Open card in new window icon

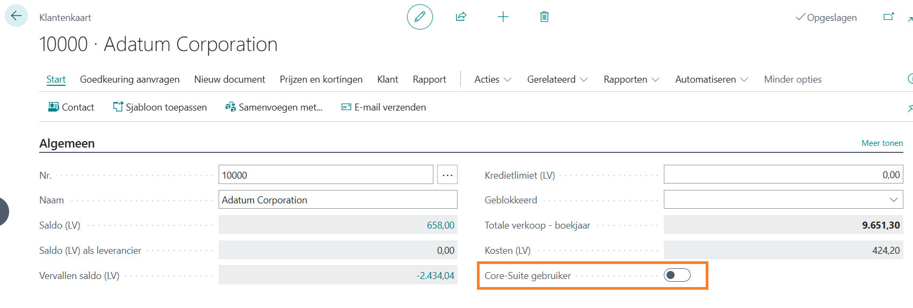[x=889, y=17]
